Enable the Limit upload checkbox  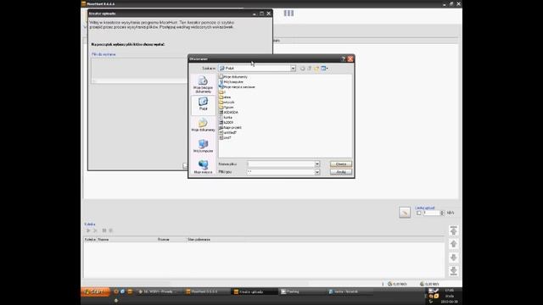(418, 213)
